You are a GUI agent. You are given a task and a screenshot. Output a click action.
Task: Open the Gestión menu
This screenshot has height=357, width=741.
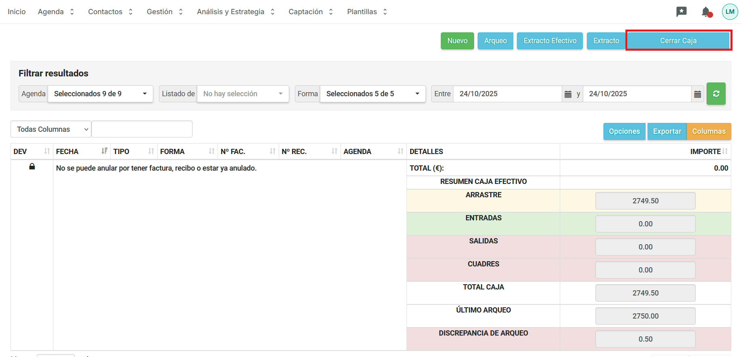point(165,12)
